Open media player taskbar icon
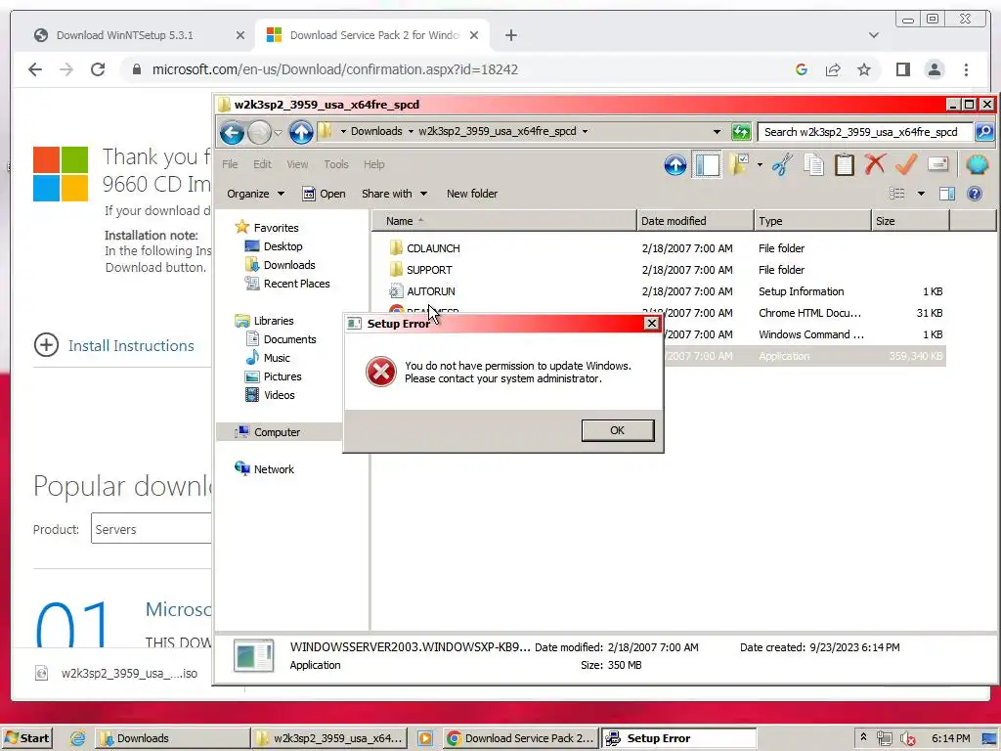The image size is (1001, 751). tap(424, 738)
